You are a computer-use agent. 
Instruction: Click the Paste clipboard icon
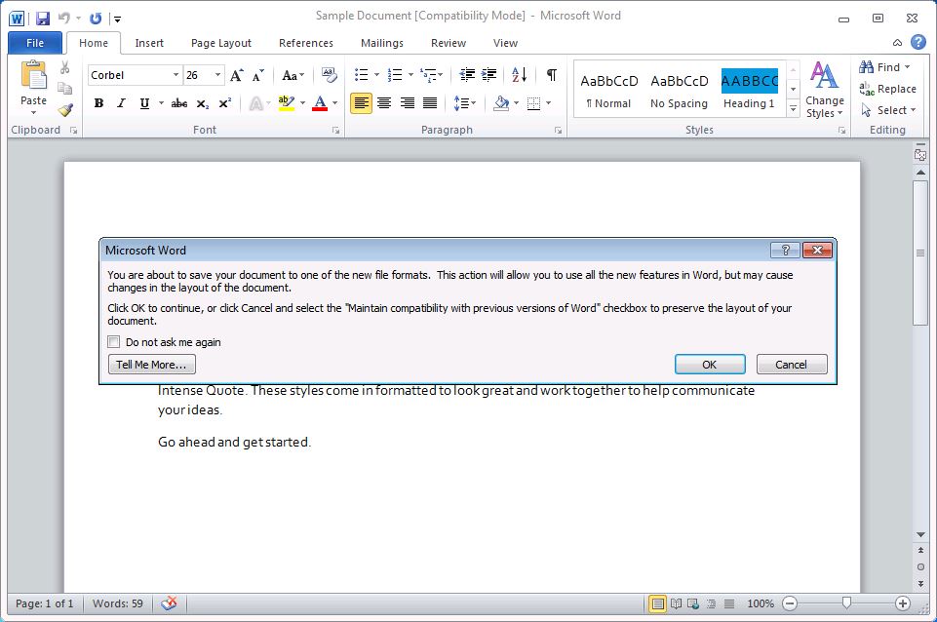pos(33,76)
